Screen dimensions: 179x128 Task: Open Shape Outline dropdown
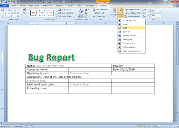tap(66, 13)
